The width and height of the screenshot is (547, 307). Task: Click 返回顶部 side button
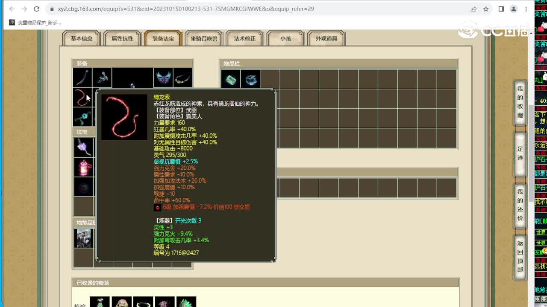click(x=520, y=257)
